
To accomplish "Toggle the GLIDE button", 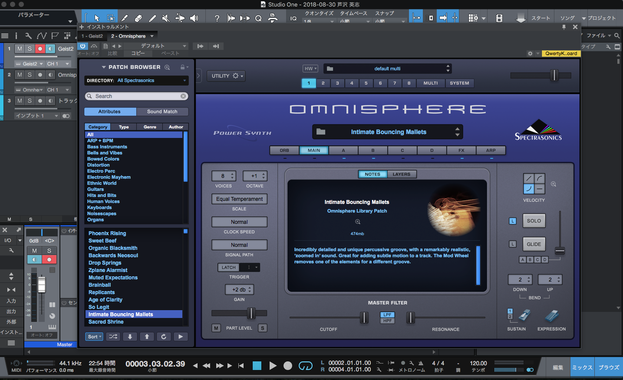I will [x=534, y=244].
